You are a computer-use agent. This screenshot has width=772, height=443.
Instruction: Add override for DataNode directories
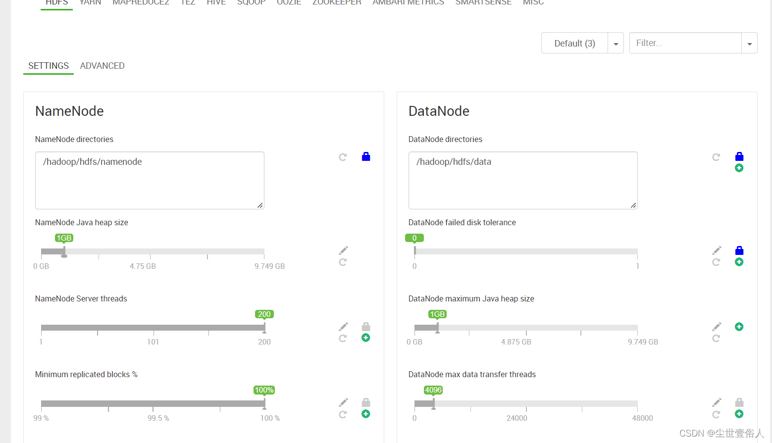(739, 168)
